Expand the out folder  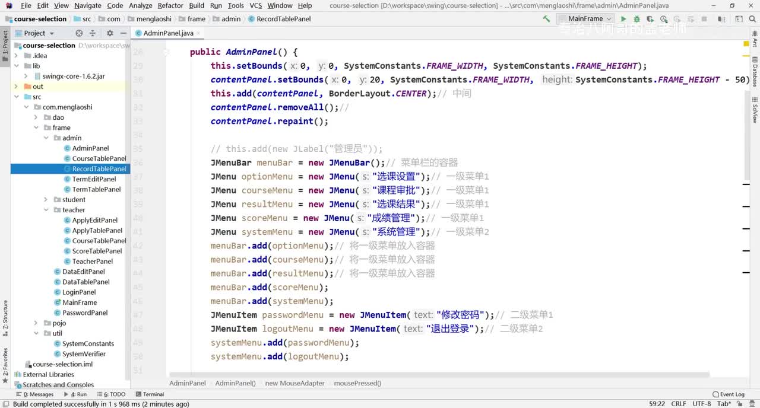[x=17, y=87]
